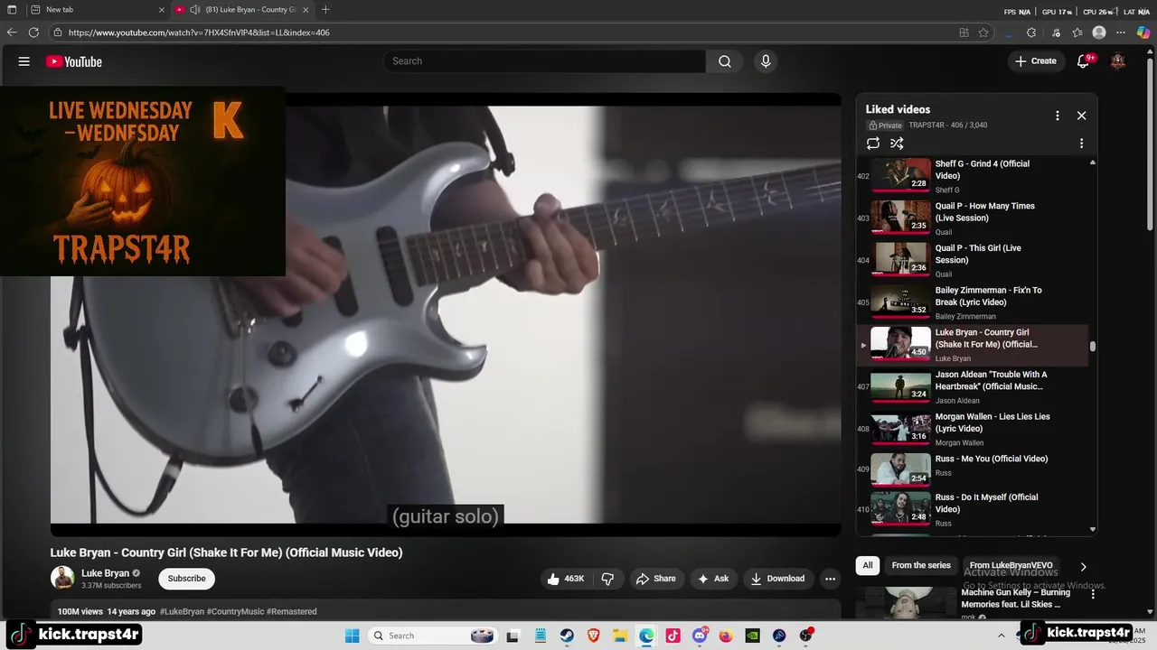This screenshot has width=1157, height=650.
Task: Click the Share button
Action: tap(655, 579)
